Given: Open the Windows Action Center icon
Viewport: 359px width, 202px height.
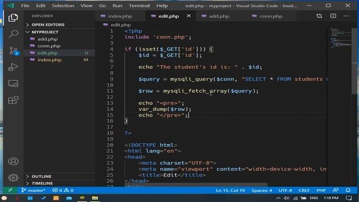Looking at the screenshot, I should (349, 198).
